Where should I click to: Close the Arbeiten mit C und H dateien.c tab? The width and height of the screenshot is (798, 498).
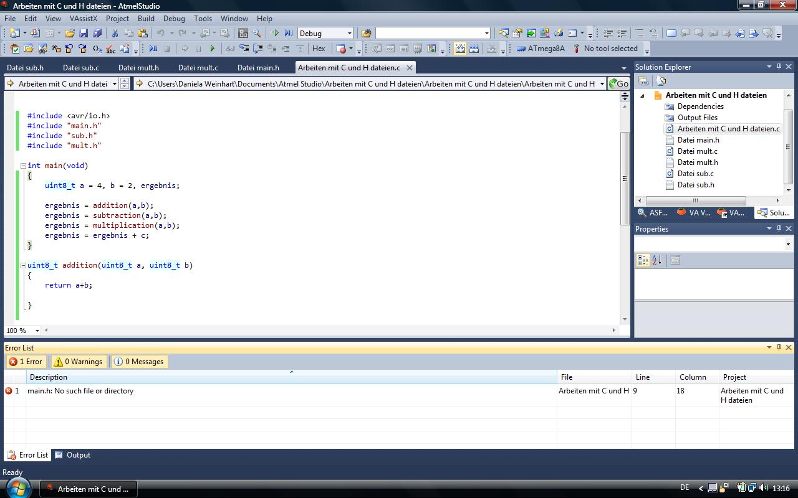click(410, 68)
